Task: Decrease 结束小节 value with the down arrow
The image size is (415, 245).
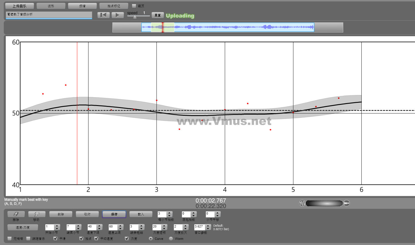Action: [x=78, y=229]
